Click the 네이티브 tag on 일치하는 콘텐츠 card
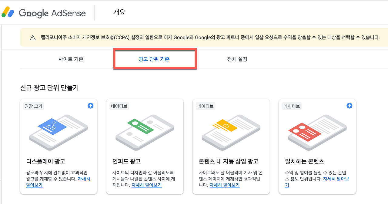This screenshot has width=388, height=204. (x=292, y=106)
